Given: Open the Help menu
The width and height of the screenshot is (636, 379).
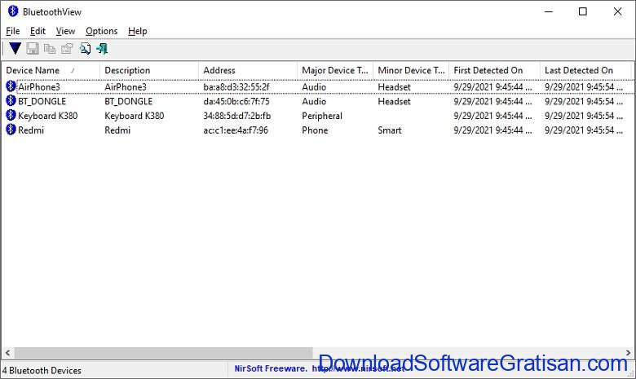Looking at the screenshot, I should pyautogui.click(x=138, y=31).
